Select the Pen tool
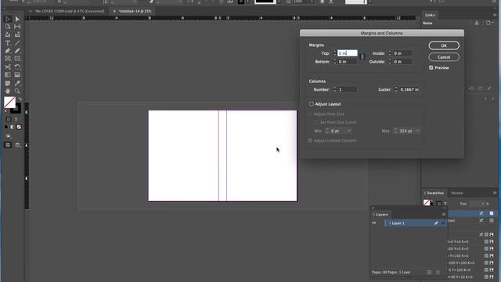The width and height of the screenshot is (501, 282). pos(8,51)
